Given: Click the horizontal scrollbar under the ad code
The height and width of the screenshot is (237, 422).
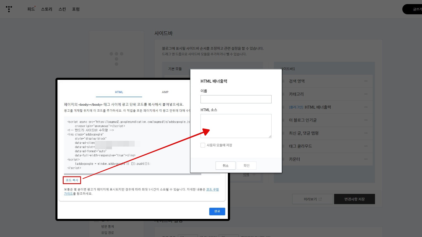Looking at the screenshot, I should pos(133,174).
